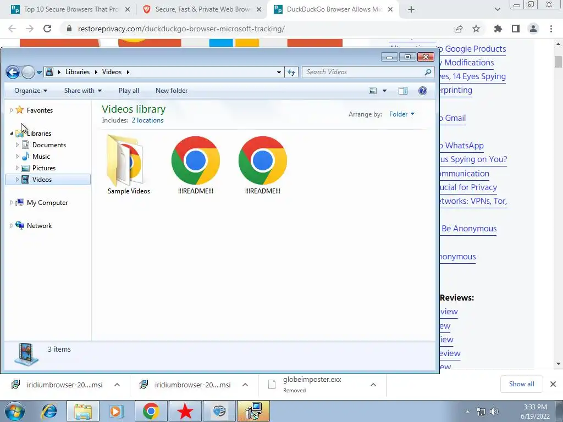This screenshot has width=563, height=422.
Task: Expand the Favorites tree node
Action: pyautogui.click(x=12, y=110)
